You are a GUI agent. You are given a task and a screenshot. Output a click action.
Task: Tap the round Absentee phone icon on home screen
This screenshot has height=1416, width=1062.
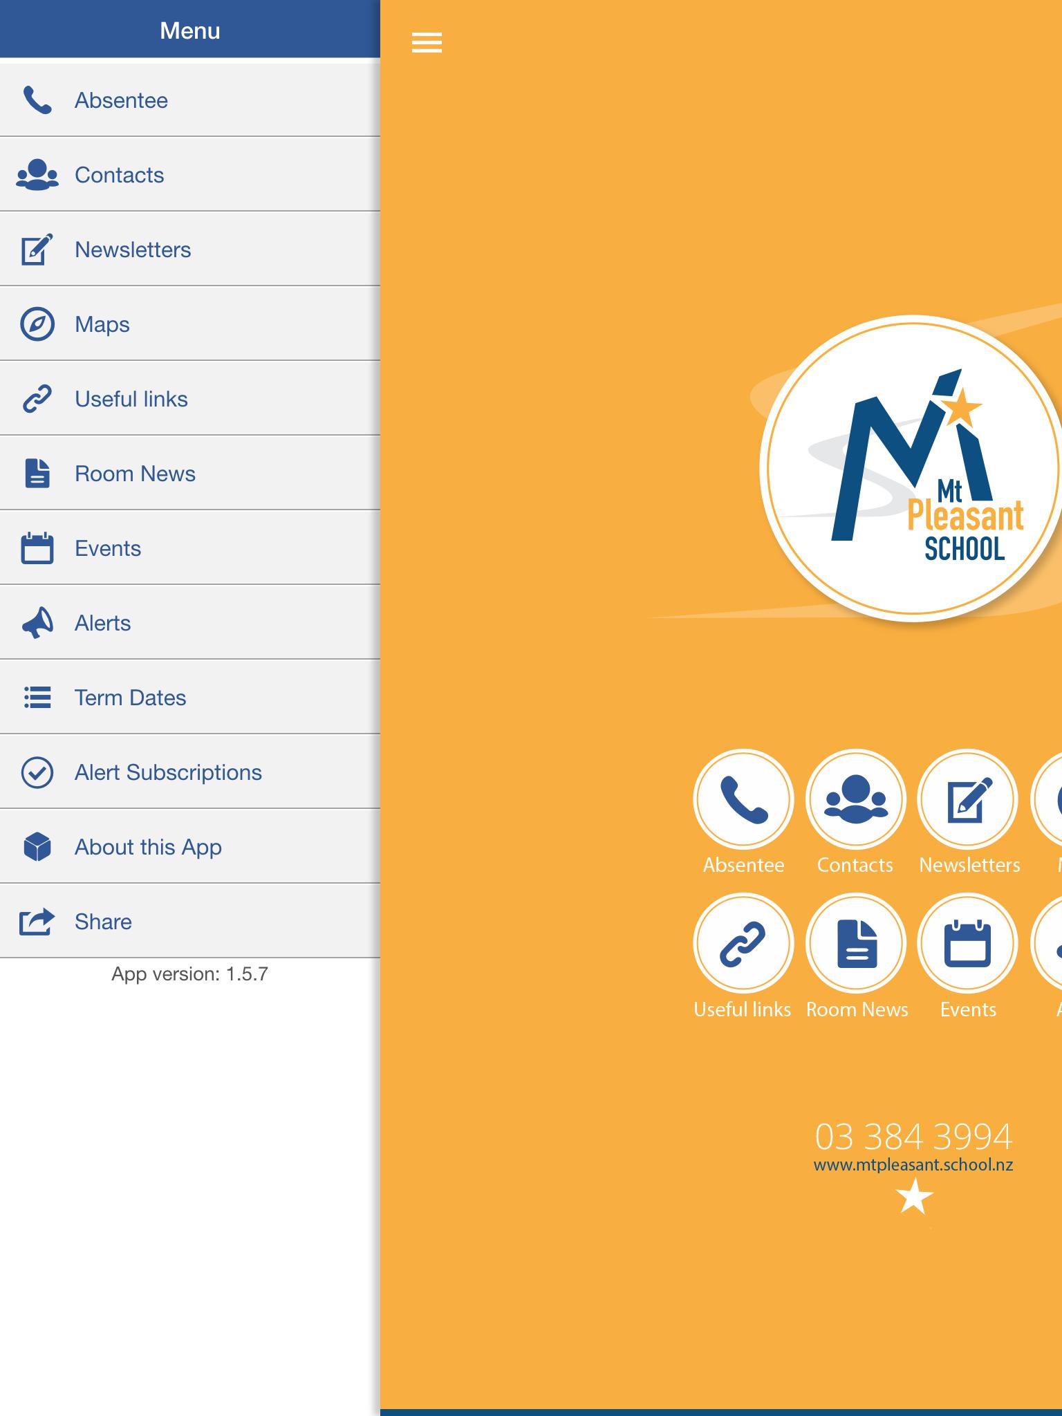744,799
